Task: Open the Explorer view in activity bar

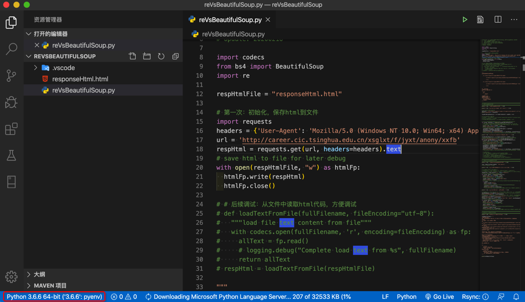Action: click(x=11, y=22)
